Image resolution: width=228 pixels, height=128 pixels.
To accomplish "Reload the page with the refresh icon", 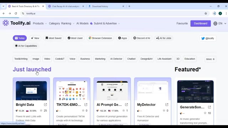I will (x=16, y=14).
